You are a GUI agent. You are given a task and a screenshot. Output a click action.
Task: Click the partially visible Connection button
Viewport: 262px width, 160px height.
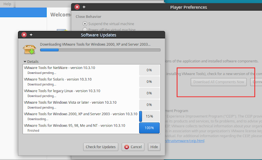pos(256,82)
